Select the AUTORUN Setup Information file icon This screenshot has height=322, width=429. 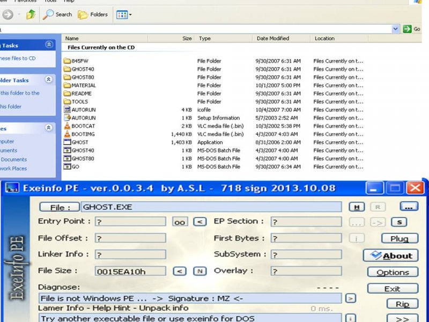pos(67,118)
